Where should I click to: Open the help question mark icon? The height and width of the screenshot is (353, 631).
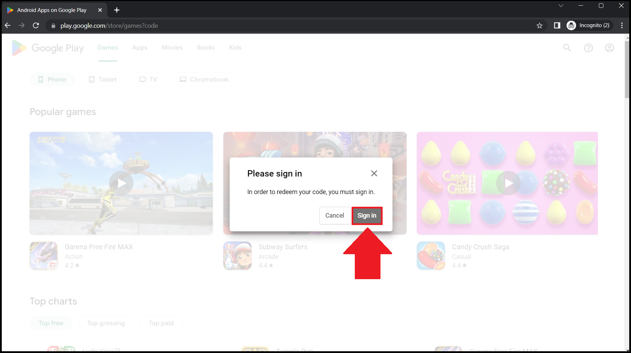588,48
